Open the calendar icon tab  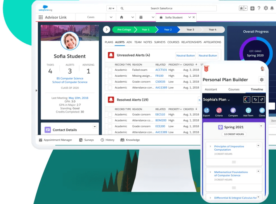point(141,17)
